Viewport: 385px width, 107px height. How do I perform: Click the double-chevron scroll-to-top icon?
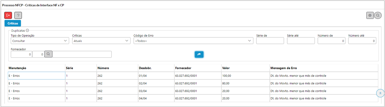(380, 93)
